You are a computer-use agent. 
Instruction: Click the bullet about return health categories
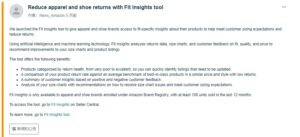pyautogui.click(x=126, y=69)
